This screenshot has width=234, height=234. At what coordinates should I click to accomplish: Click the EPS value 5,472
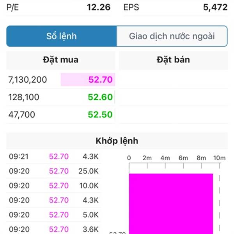(x=215, y=7)
